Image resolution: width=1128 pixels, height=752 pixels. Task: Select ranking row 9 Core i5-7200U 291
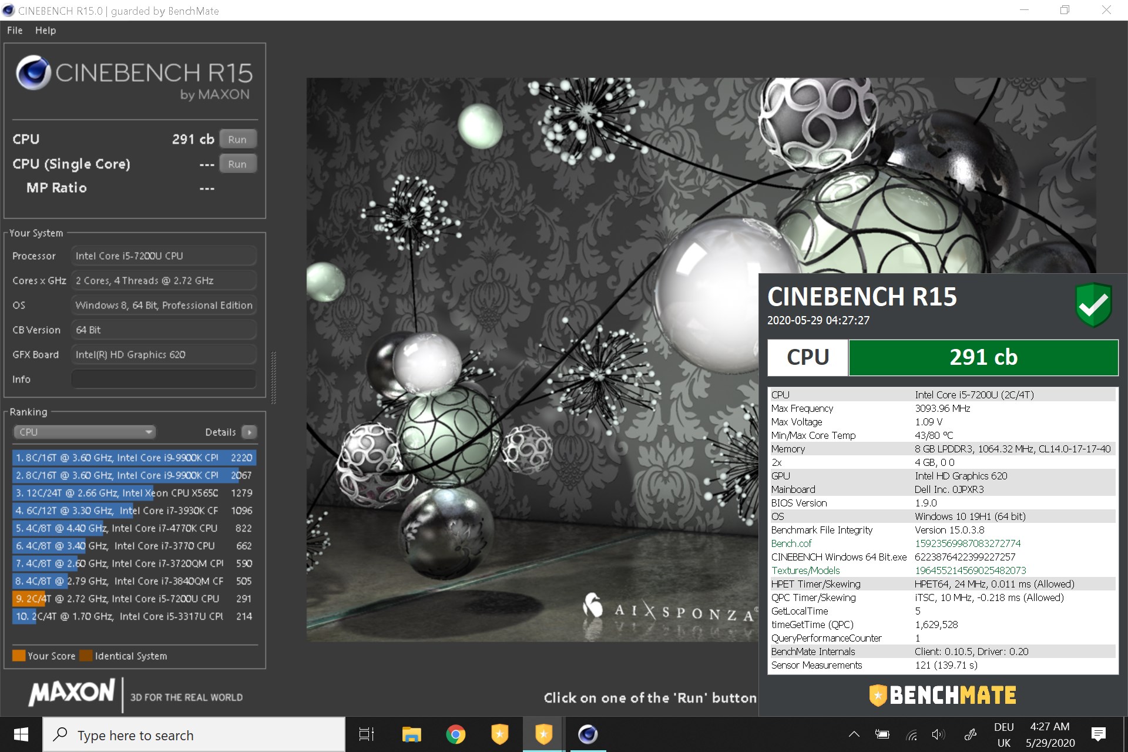134,599
